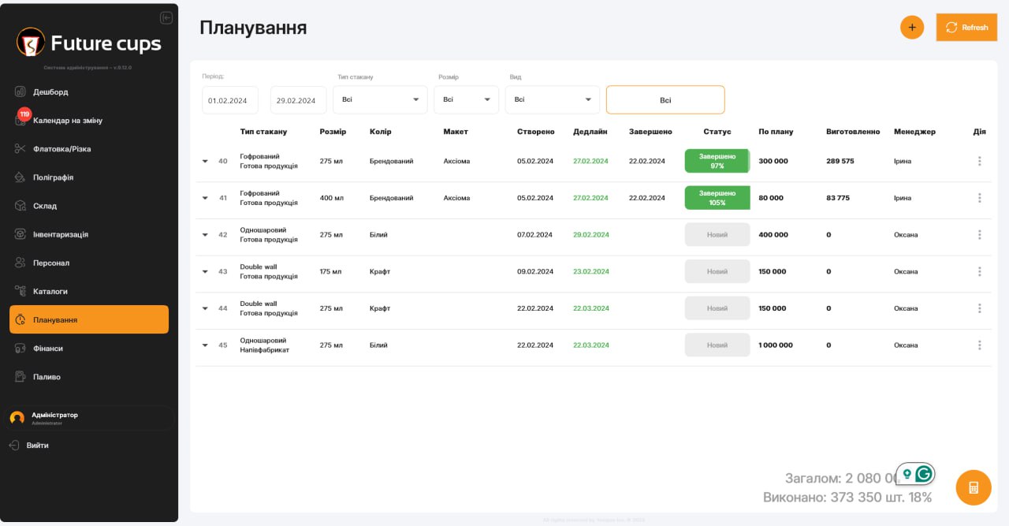
Task: Click the Новий status of row 45
Action: tap(717, 345)
